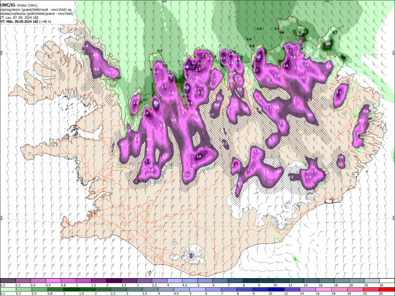Click the '0.1' label in the lower legend row
The image size is (395, 296).
[2, 294]
